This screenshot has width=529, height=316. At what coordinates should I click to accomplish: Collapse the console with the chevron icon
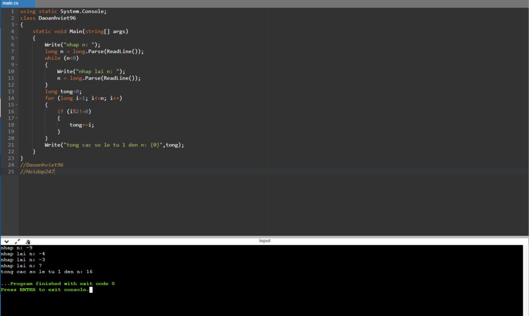6,242
